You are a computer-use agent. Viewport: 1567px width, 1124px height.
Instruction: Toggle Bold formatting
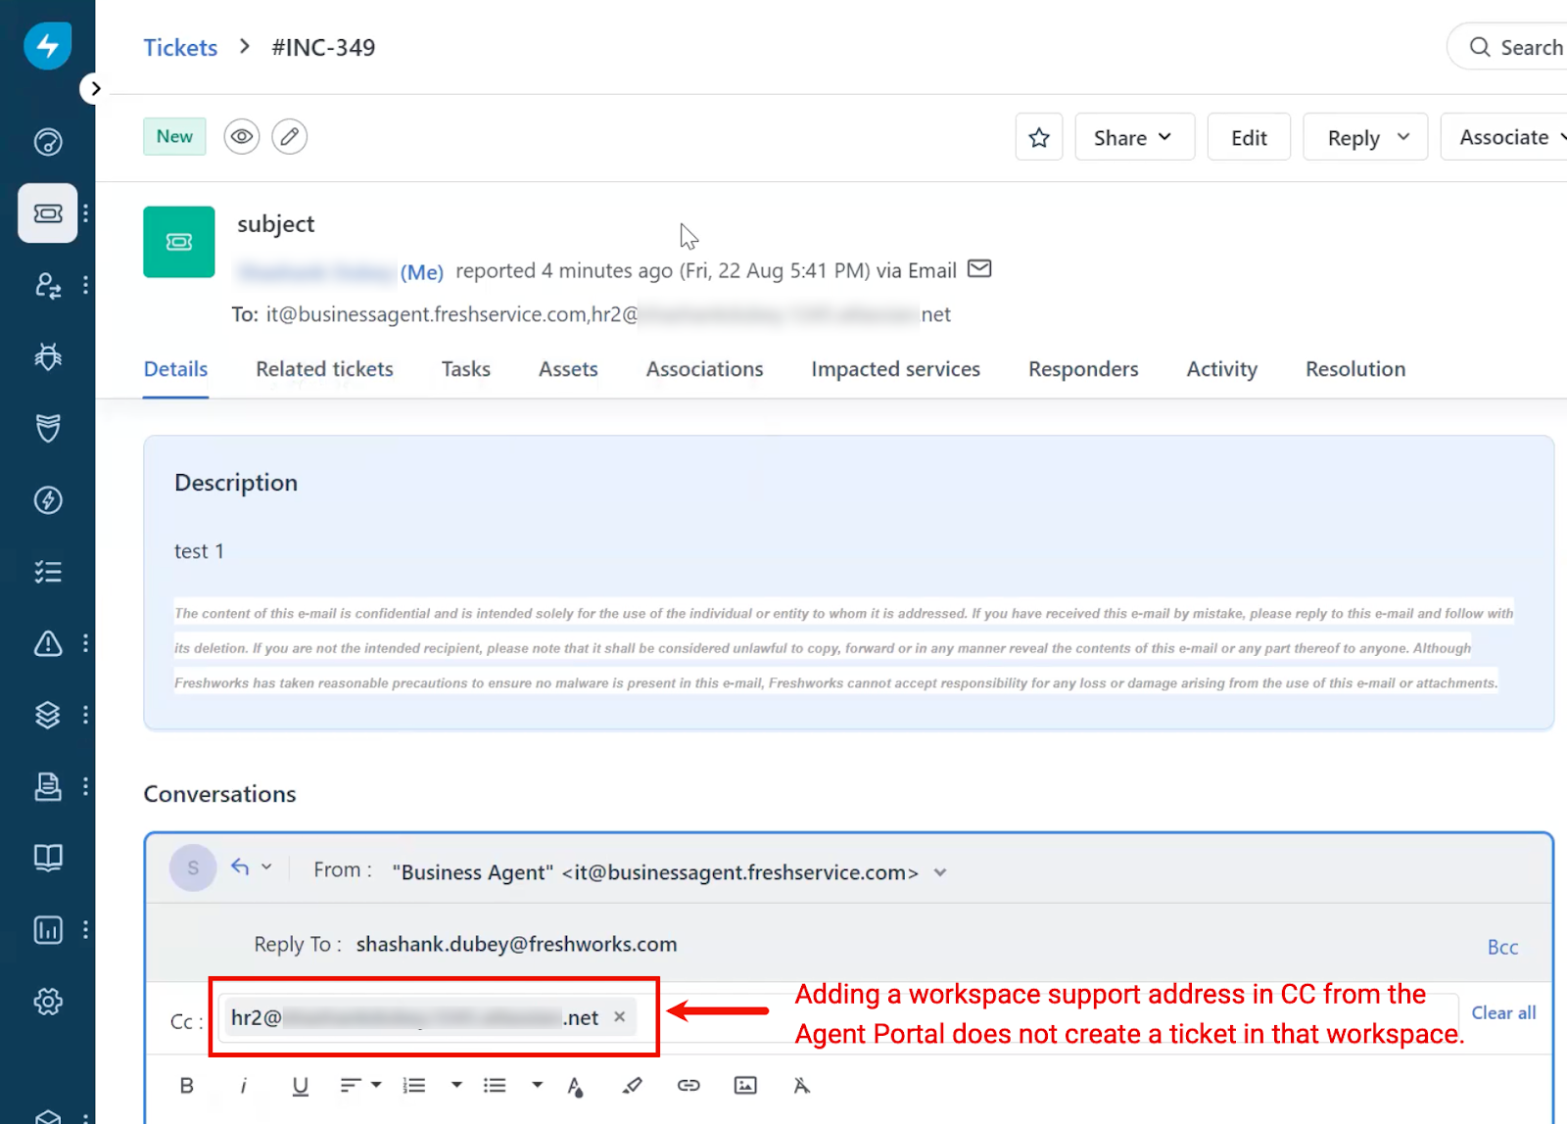coord(186,1085)
